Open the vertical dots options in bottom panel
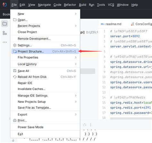This screenshot has height=143, width=152. (90, 125)
